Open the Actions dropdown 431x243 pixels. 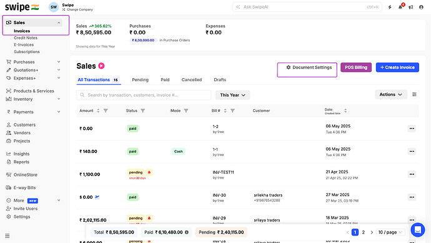coord(391,94)
